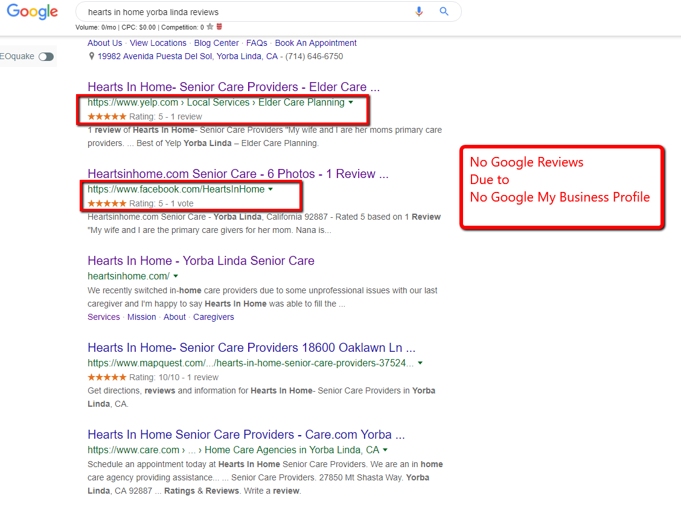Open Heartsinhome.com Senior Care Facebook result

(x=238, y=174)
